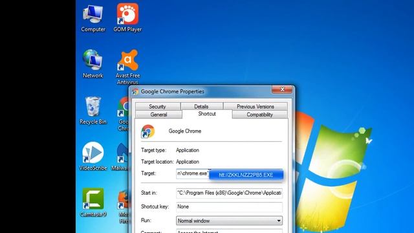
Task: Select the Camtasia 9 desktop shortcut
Action: (x=93, y=203)
